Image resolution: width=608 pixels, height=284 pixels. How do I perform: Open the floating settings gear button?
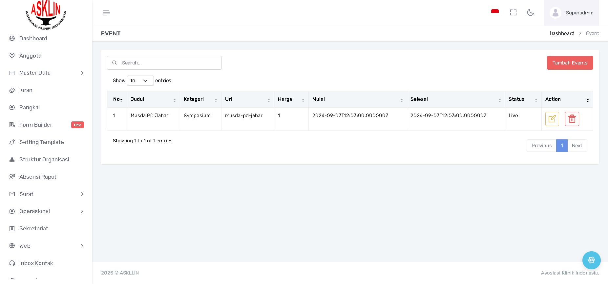(x=591, y=260)
